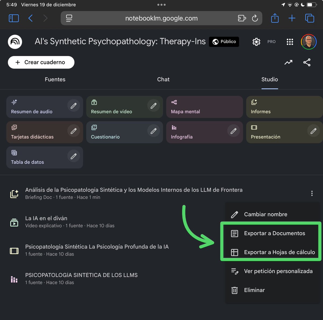
Task: Click the notebook title text
Action: pyautogui.click(x=120, y=42)
